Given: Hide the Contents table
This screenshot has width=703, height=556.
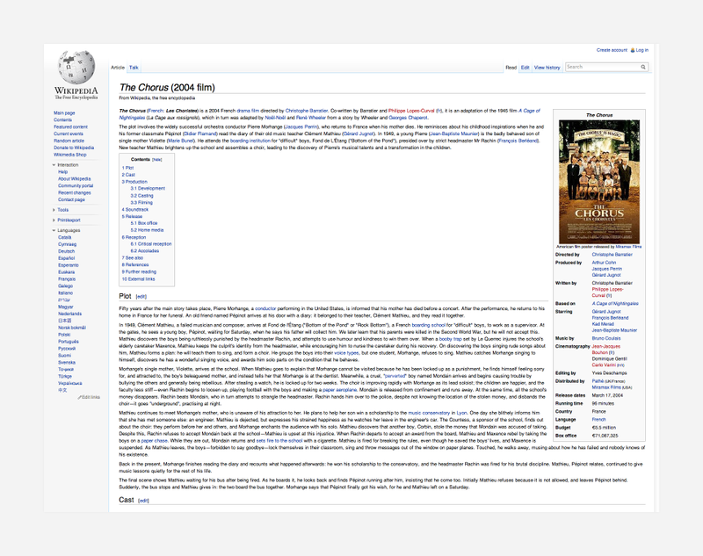Looking at the screenshot, I should [x=157, y=160].
